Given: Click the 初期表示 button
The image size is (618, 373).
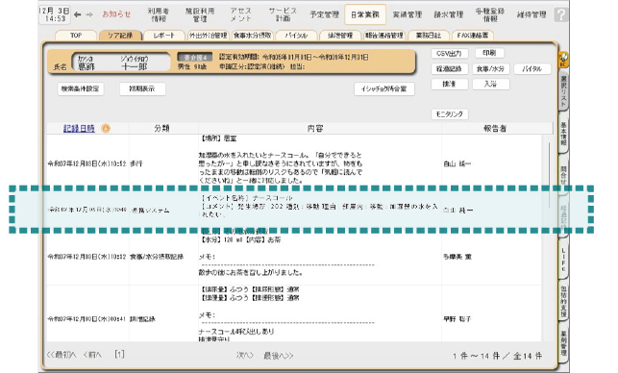Looking at the screenshot, I should coord(142,88).
